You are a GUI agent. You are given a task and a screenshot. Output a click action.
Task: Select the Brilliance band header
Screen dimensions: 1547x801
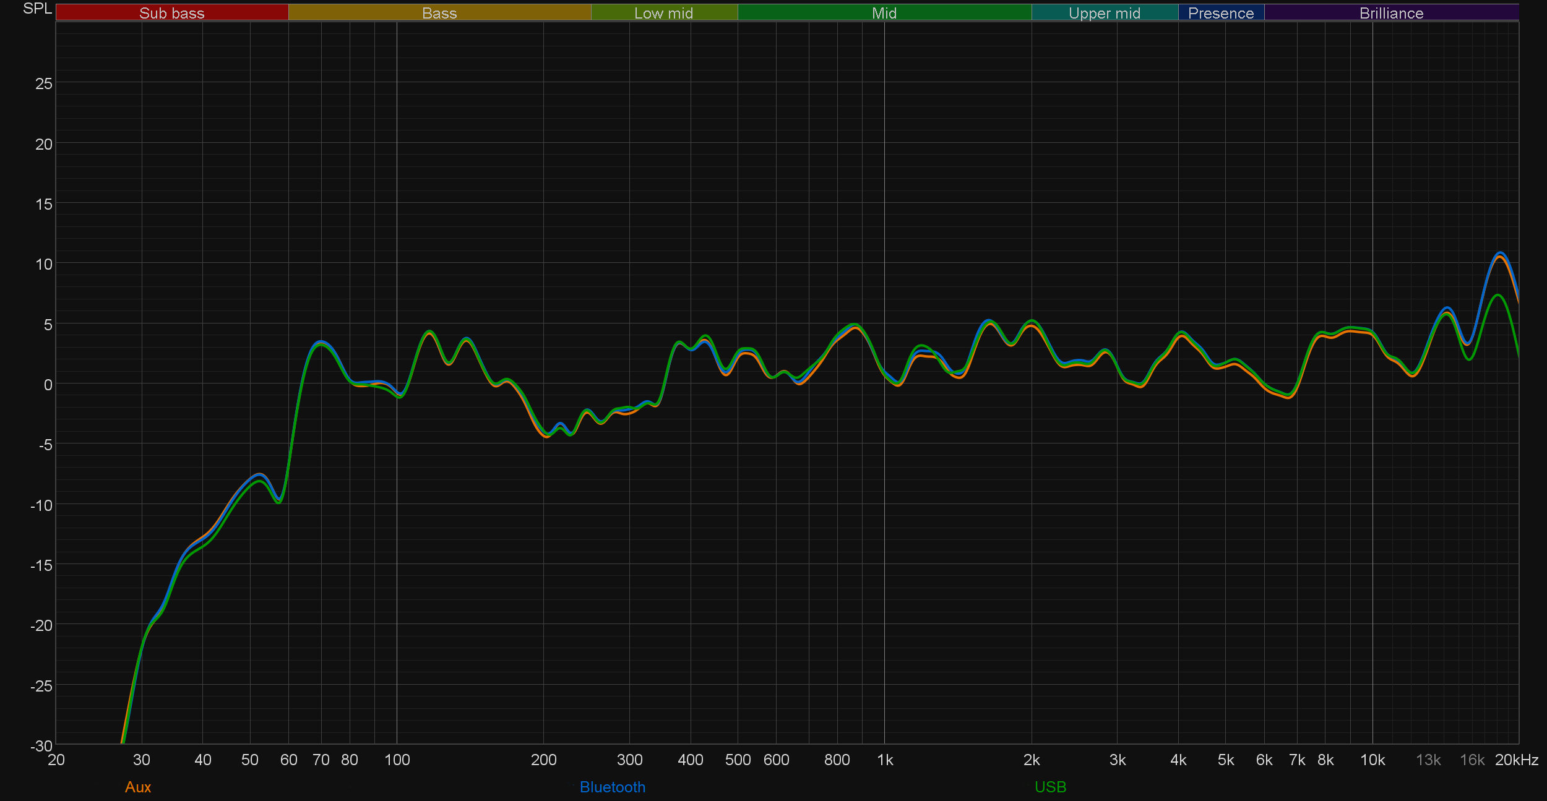coord(1391,13)
